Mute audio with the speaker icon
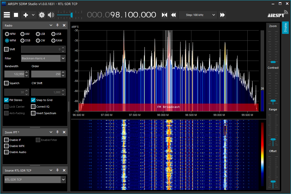Image resolution: width=291 pixels, height=194 pixels. (51, 15)
